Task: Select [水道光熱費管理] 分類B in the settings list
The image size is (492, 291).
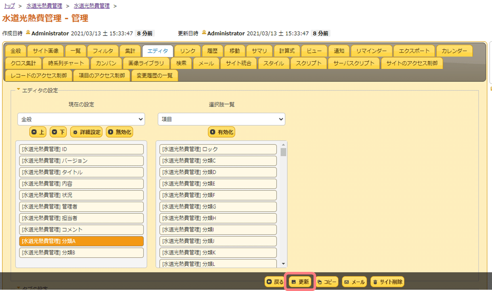Action: [81, 252]
